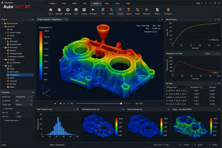The image size is (222, 148).
Task: Open the Display Type dropdown
Action: tap(24, 105)
